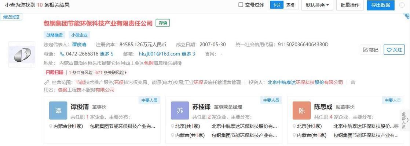The width and height of the screenshot is (410, 146).
Task: Open 北京中航泰达环保科技股份有... in 苏桂锋 card
Action: coord(244,127)
